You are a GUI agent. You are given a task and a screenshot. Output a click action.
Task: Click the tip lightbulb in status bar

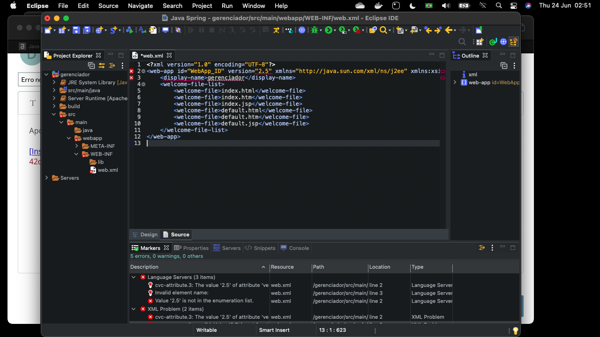[516, 330]
